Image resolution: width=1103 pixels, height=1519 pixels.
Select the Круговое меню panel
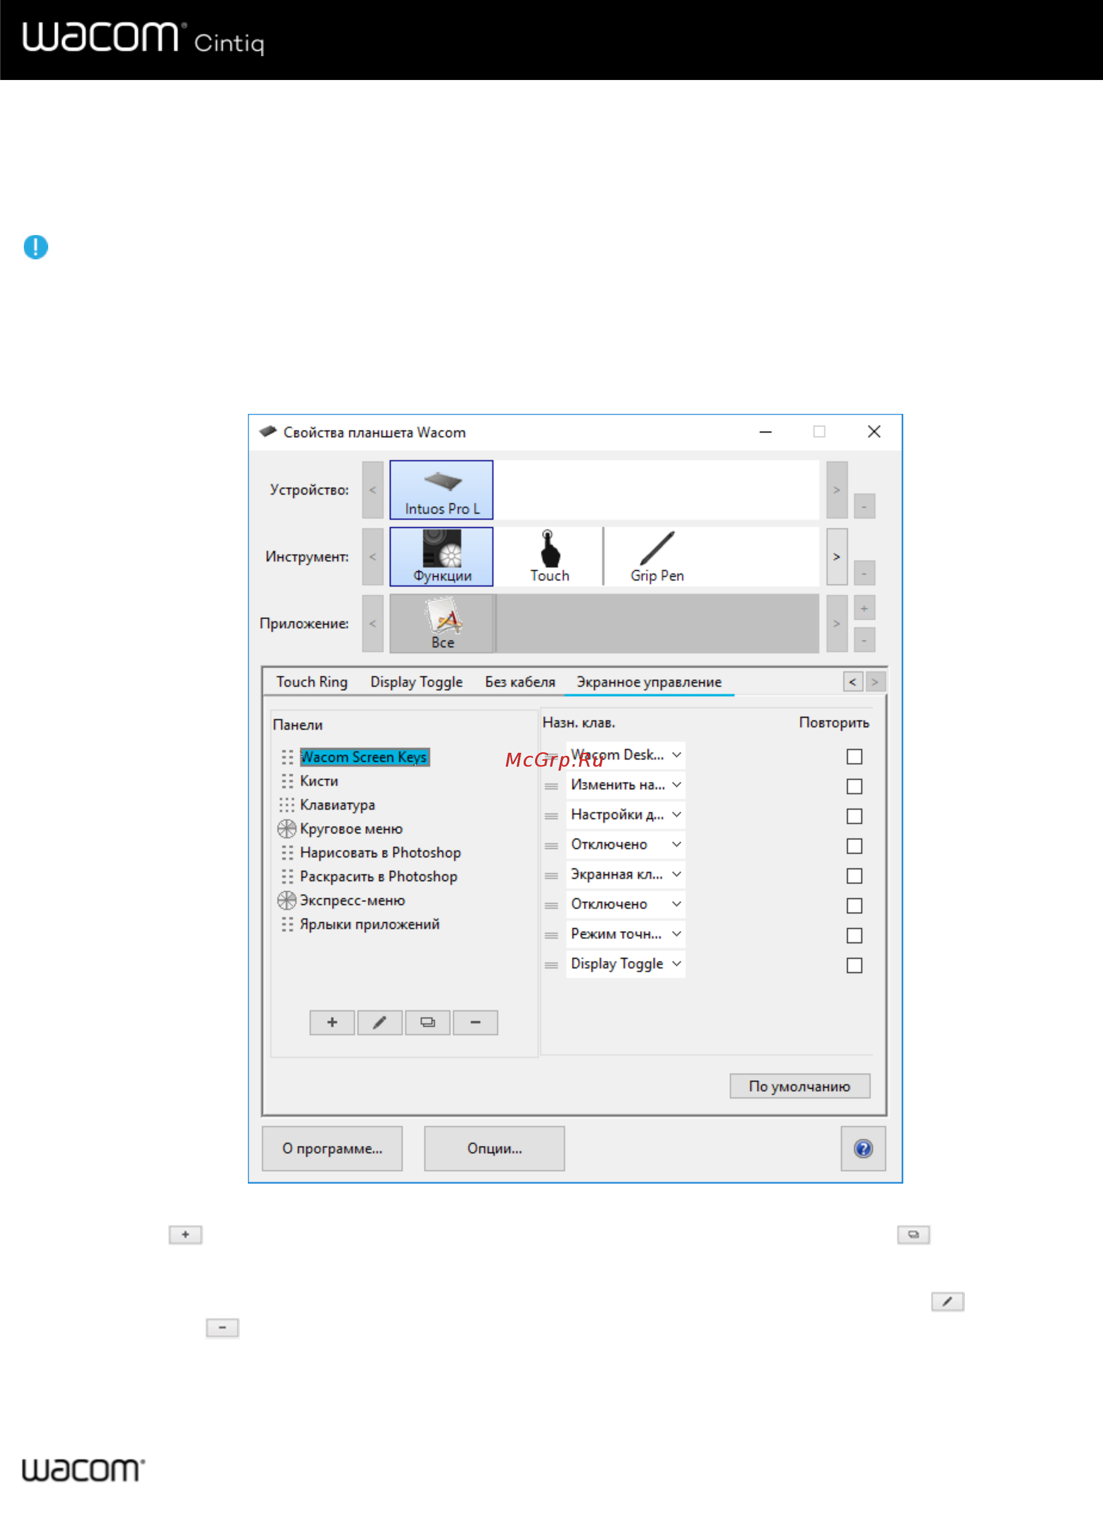(x=352, y=828)
